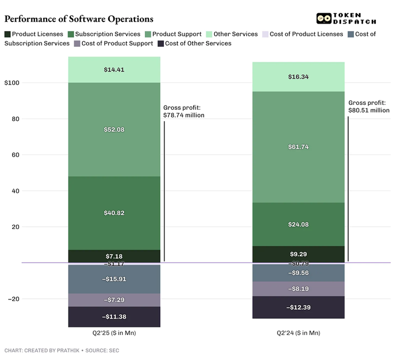Viewport: 395px width, 362px height.
Task: Click the Other Services legend swatch
Action: click(209, 34)
